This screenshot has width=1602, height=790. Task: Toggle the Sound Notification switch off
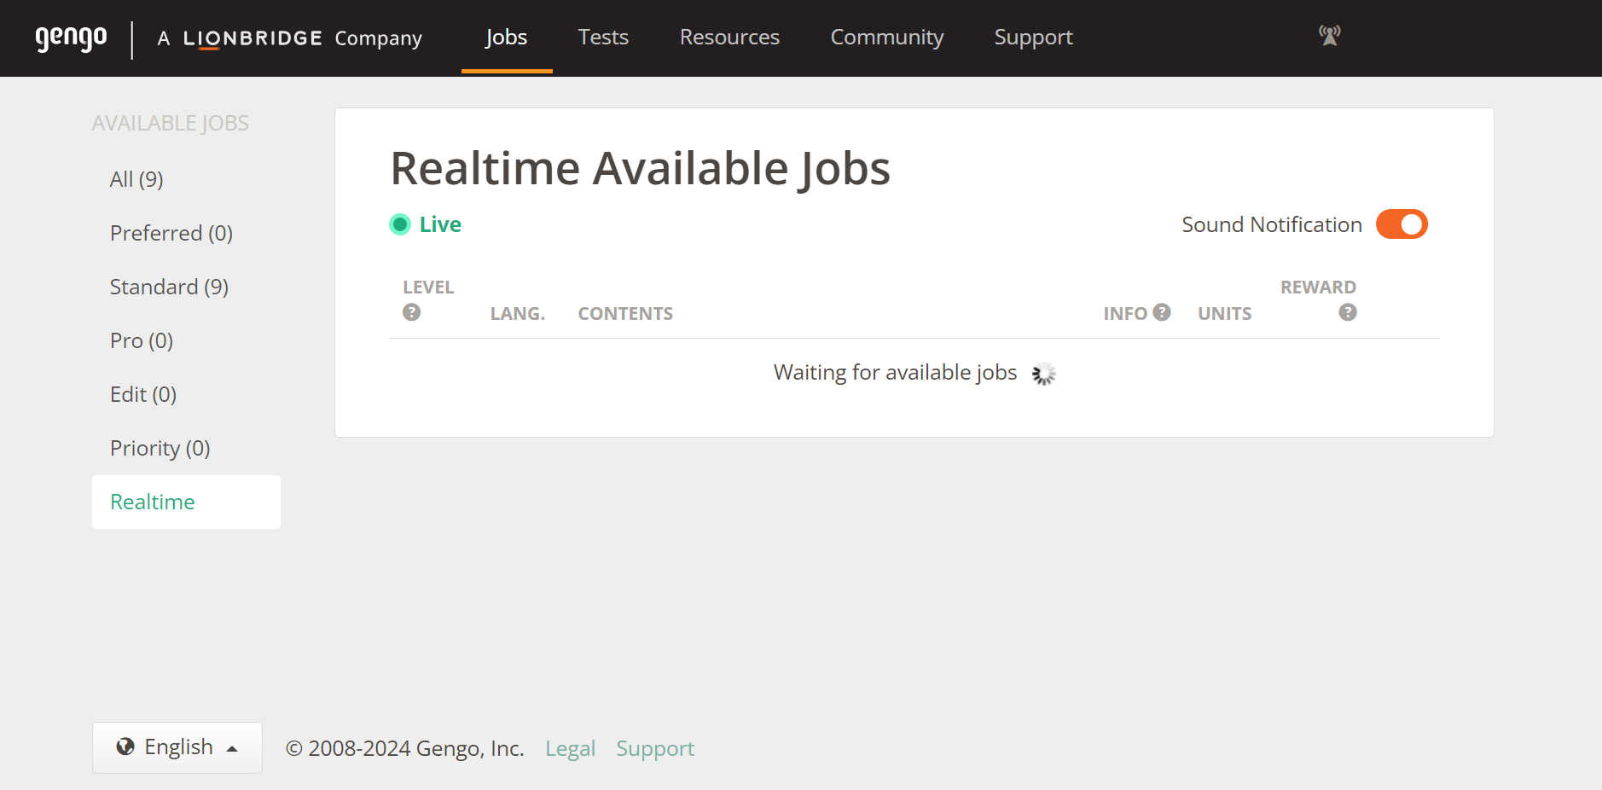1402,224
